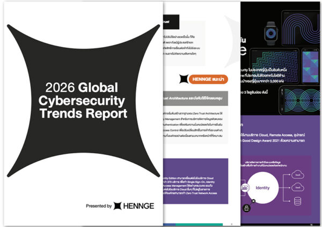The height and width of the screenshot is (227, 322).
Task: Click the black header tab on middle page
Action: coord(171,22)
